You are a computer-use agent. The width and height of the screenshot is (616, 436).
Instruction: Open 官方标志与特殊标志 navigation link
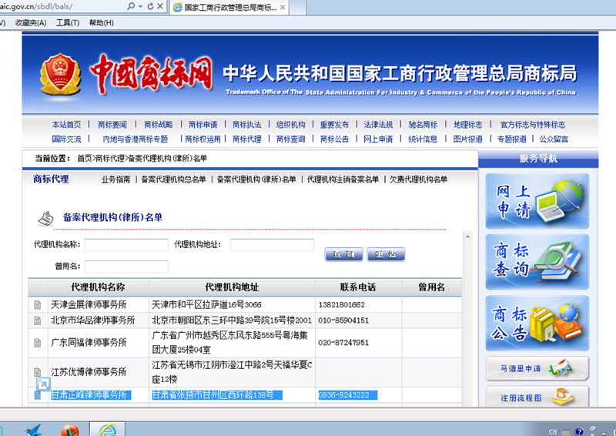532,125
